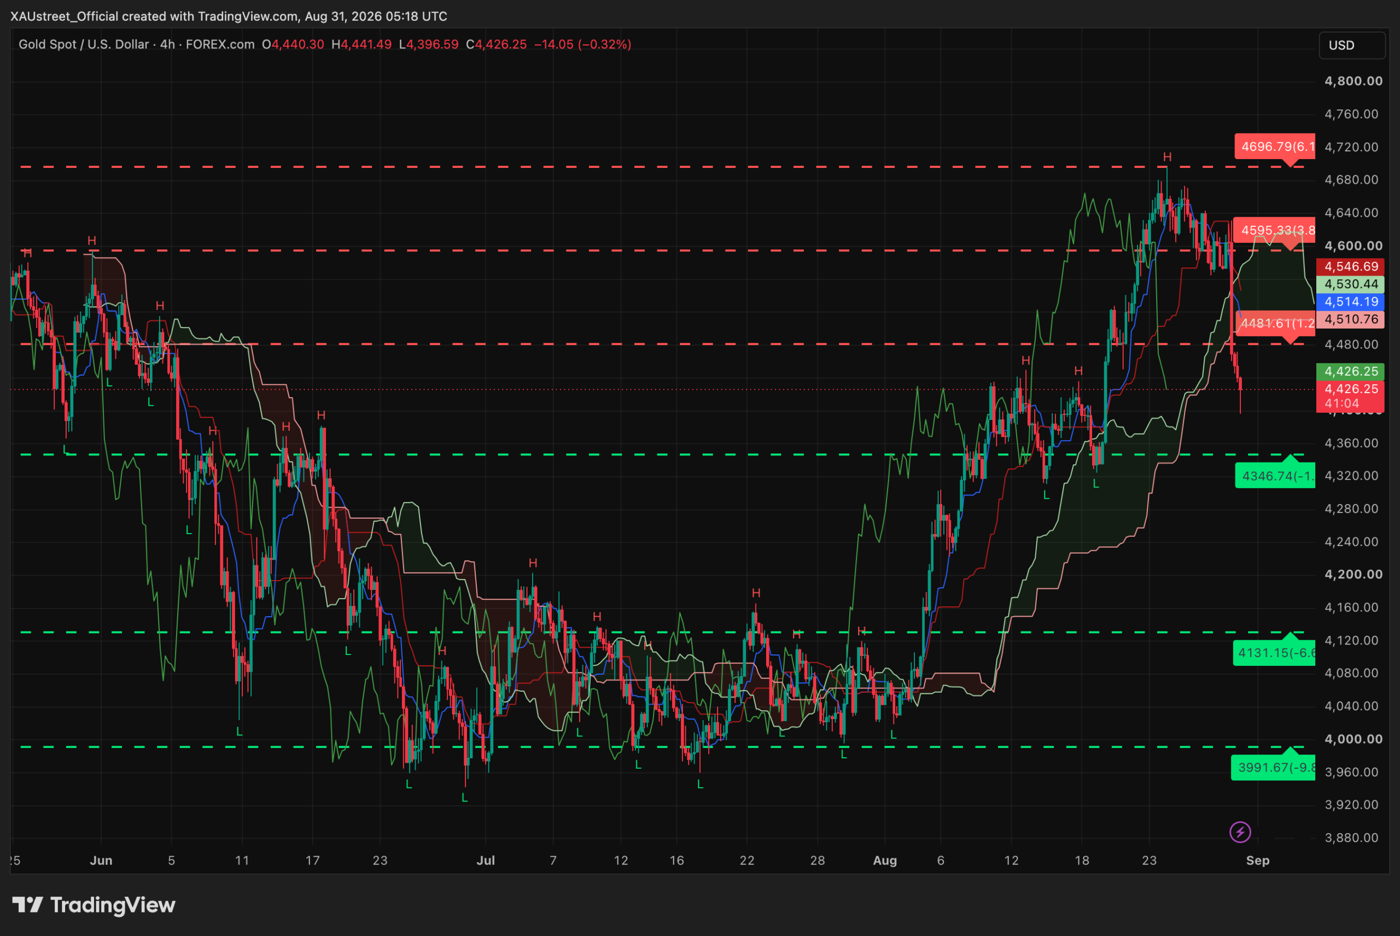The height and width of the screenshot is (936, 1400).
Task: Click the 4,546.69 dark red price tag
Action: (1350, 266)
